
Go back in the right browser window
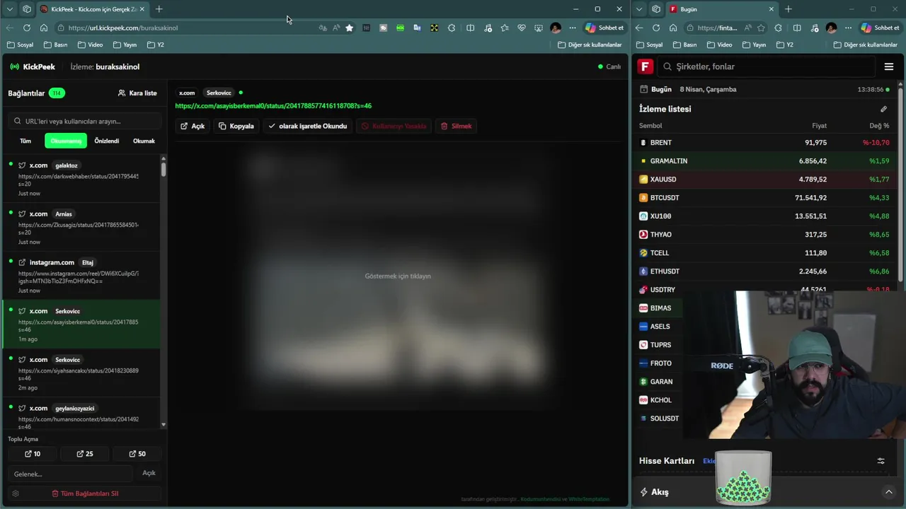pyautogui.click(x=639, y=28)
